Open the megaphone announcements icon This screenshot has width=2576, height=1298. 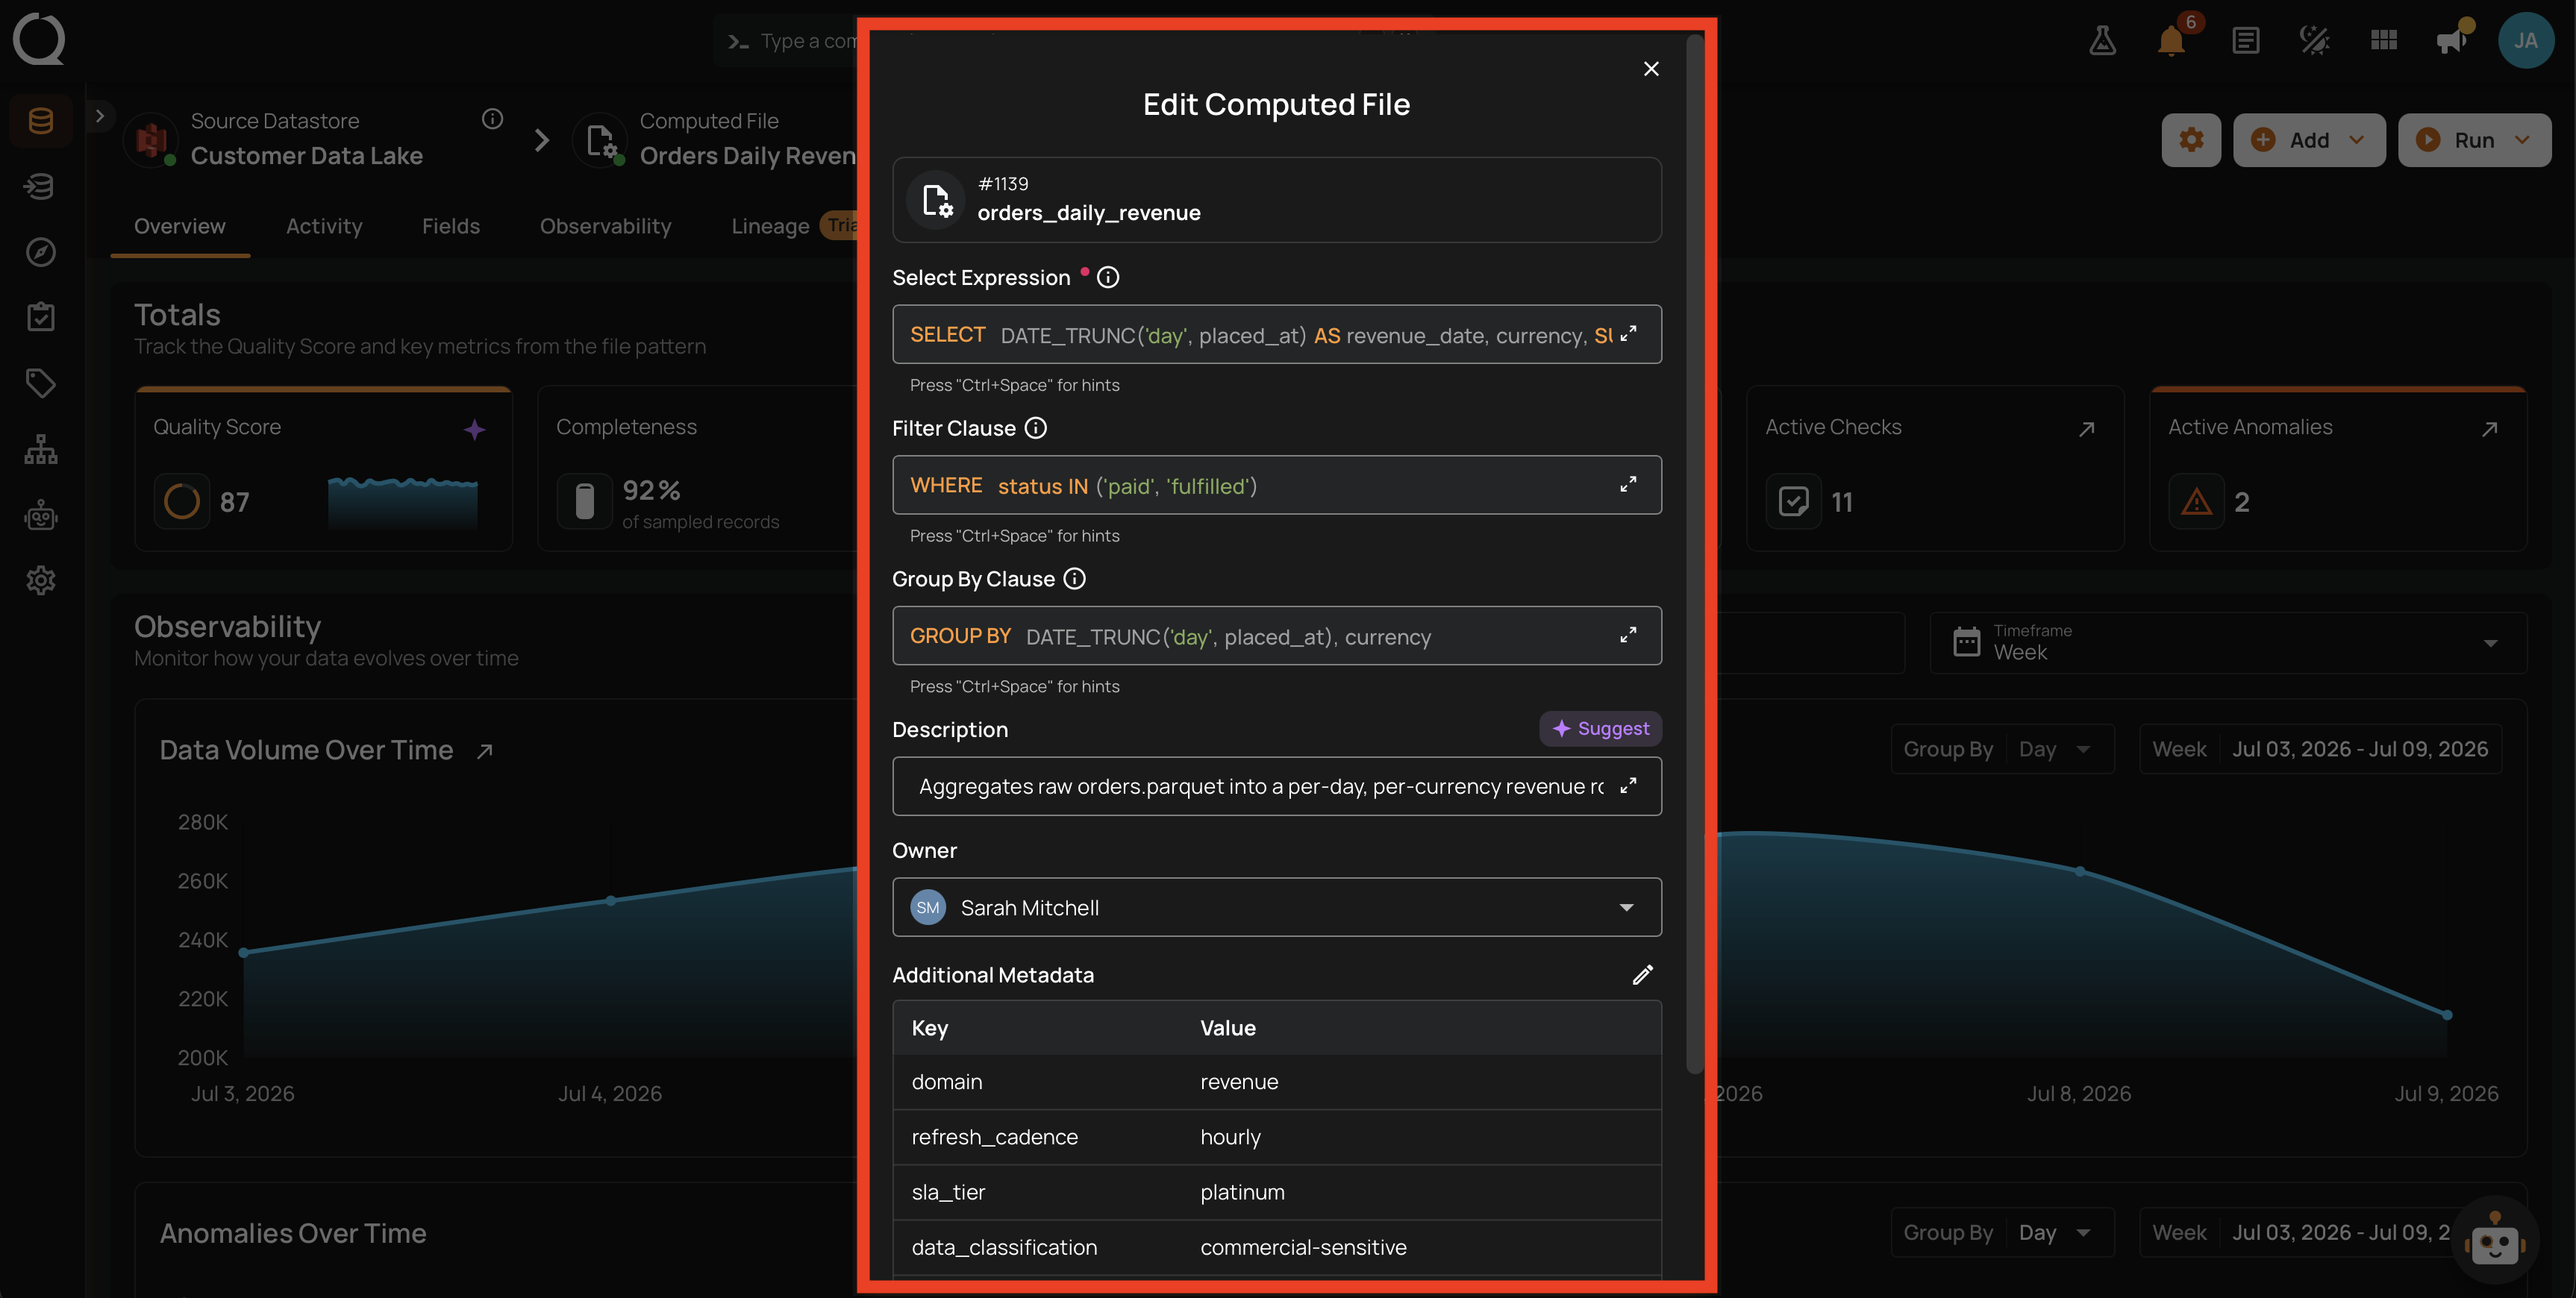[2452, 40]
